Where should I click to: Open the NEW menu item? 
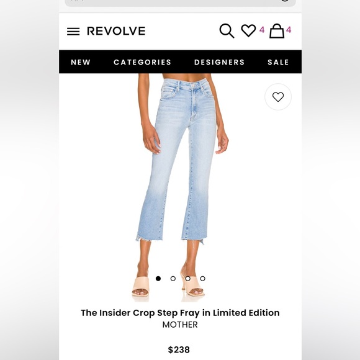(x=81, y=62)
